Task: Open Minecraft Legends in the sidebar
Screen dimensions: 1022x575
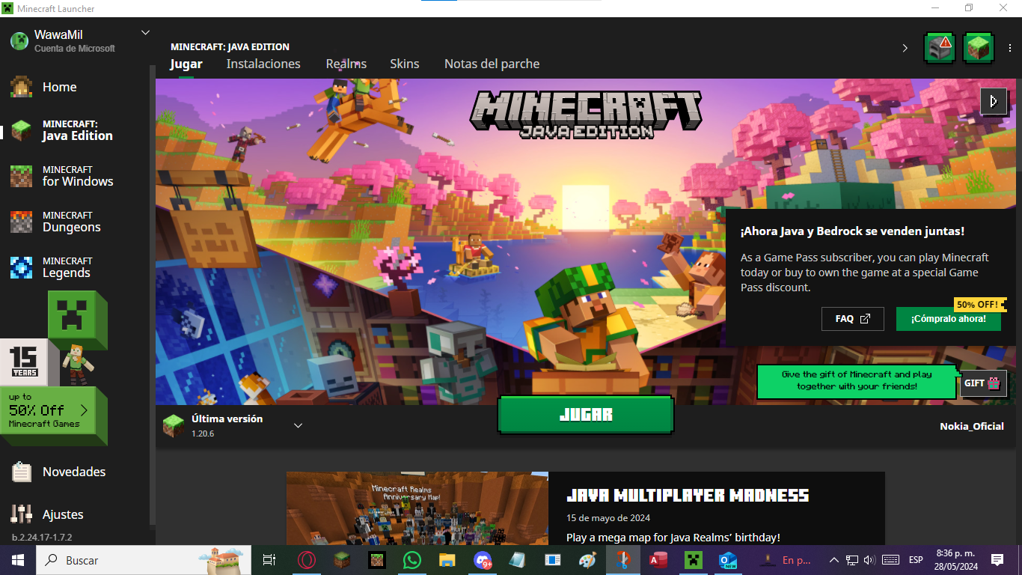Action: point(66,267)
